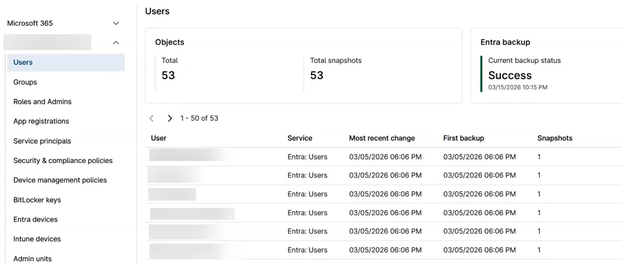Open Security & compliance policies
Image resolution: width=622 pixels, height=264 pixels.
[63, 160]
